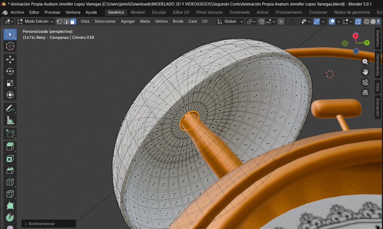The height and width of the screenshot is (229, 383).
Task: Pick the Scale tool
Action: (x=10, y=83)
